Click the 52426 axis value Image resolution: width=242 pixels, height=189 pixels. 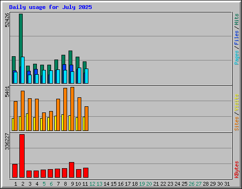point(7,20)
